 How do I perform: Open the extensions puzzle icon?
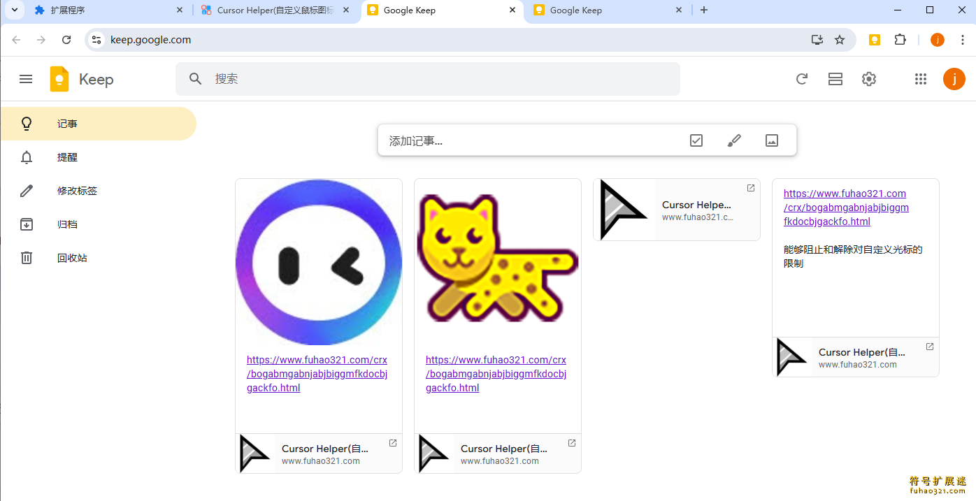click(x=900, y=40)
